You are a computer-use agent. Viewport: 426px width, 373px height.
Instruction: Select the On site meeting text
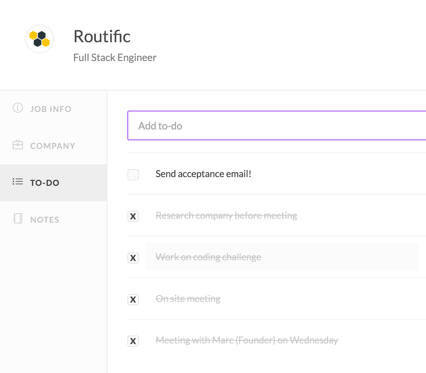[x=188, y=299]
